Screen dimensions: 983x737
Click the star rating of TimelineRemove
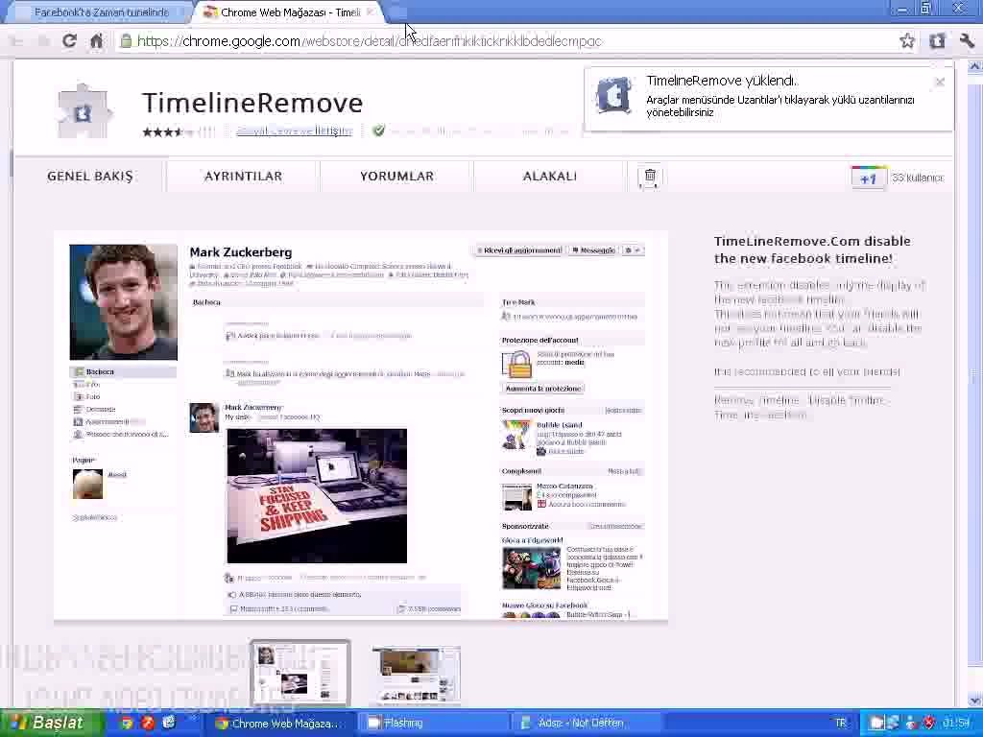coord(169,131)
